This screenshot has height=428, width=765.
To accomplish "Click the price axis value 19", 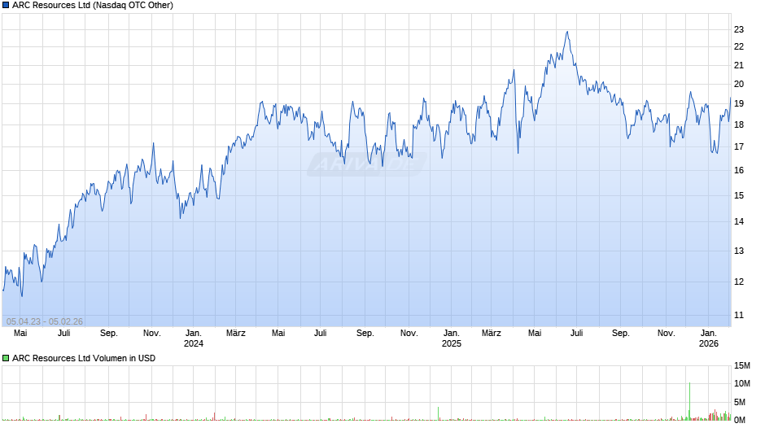I will [x=739, y=103].
